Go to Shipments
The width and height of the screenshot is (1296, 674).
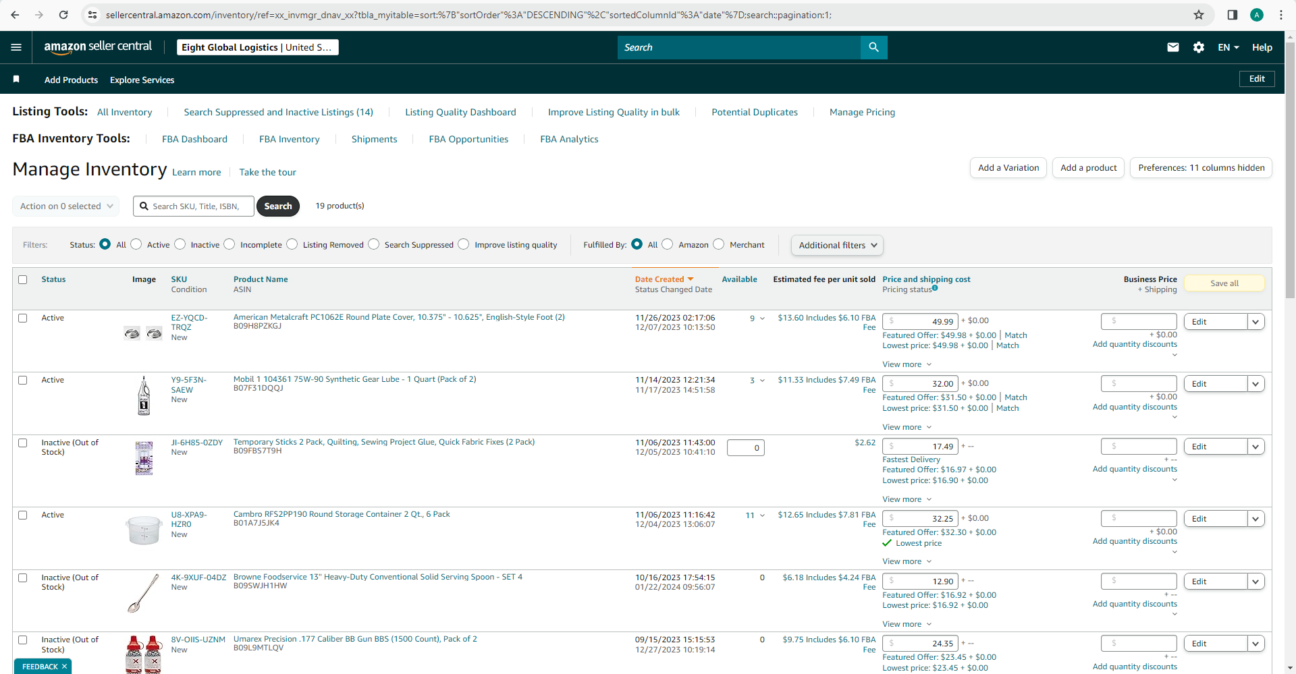[374, 139]
